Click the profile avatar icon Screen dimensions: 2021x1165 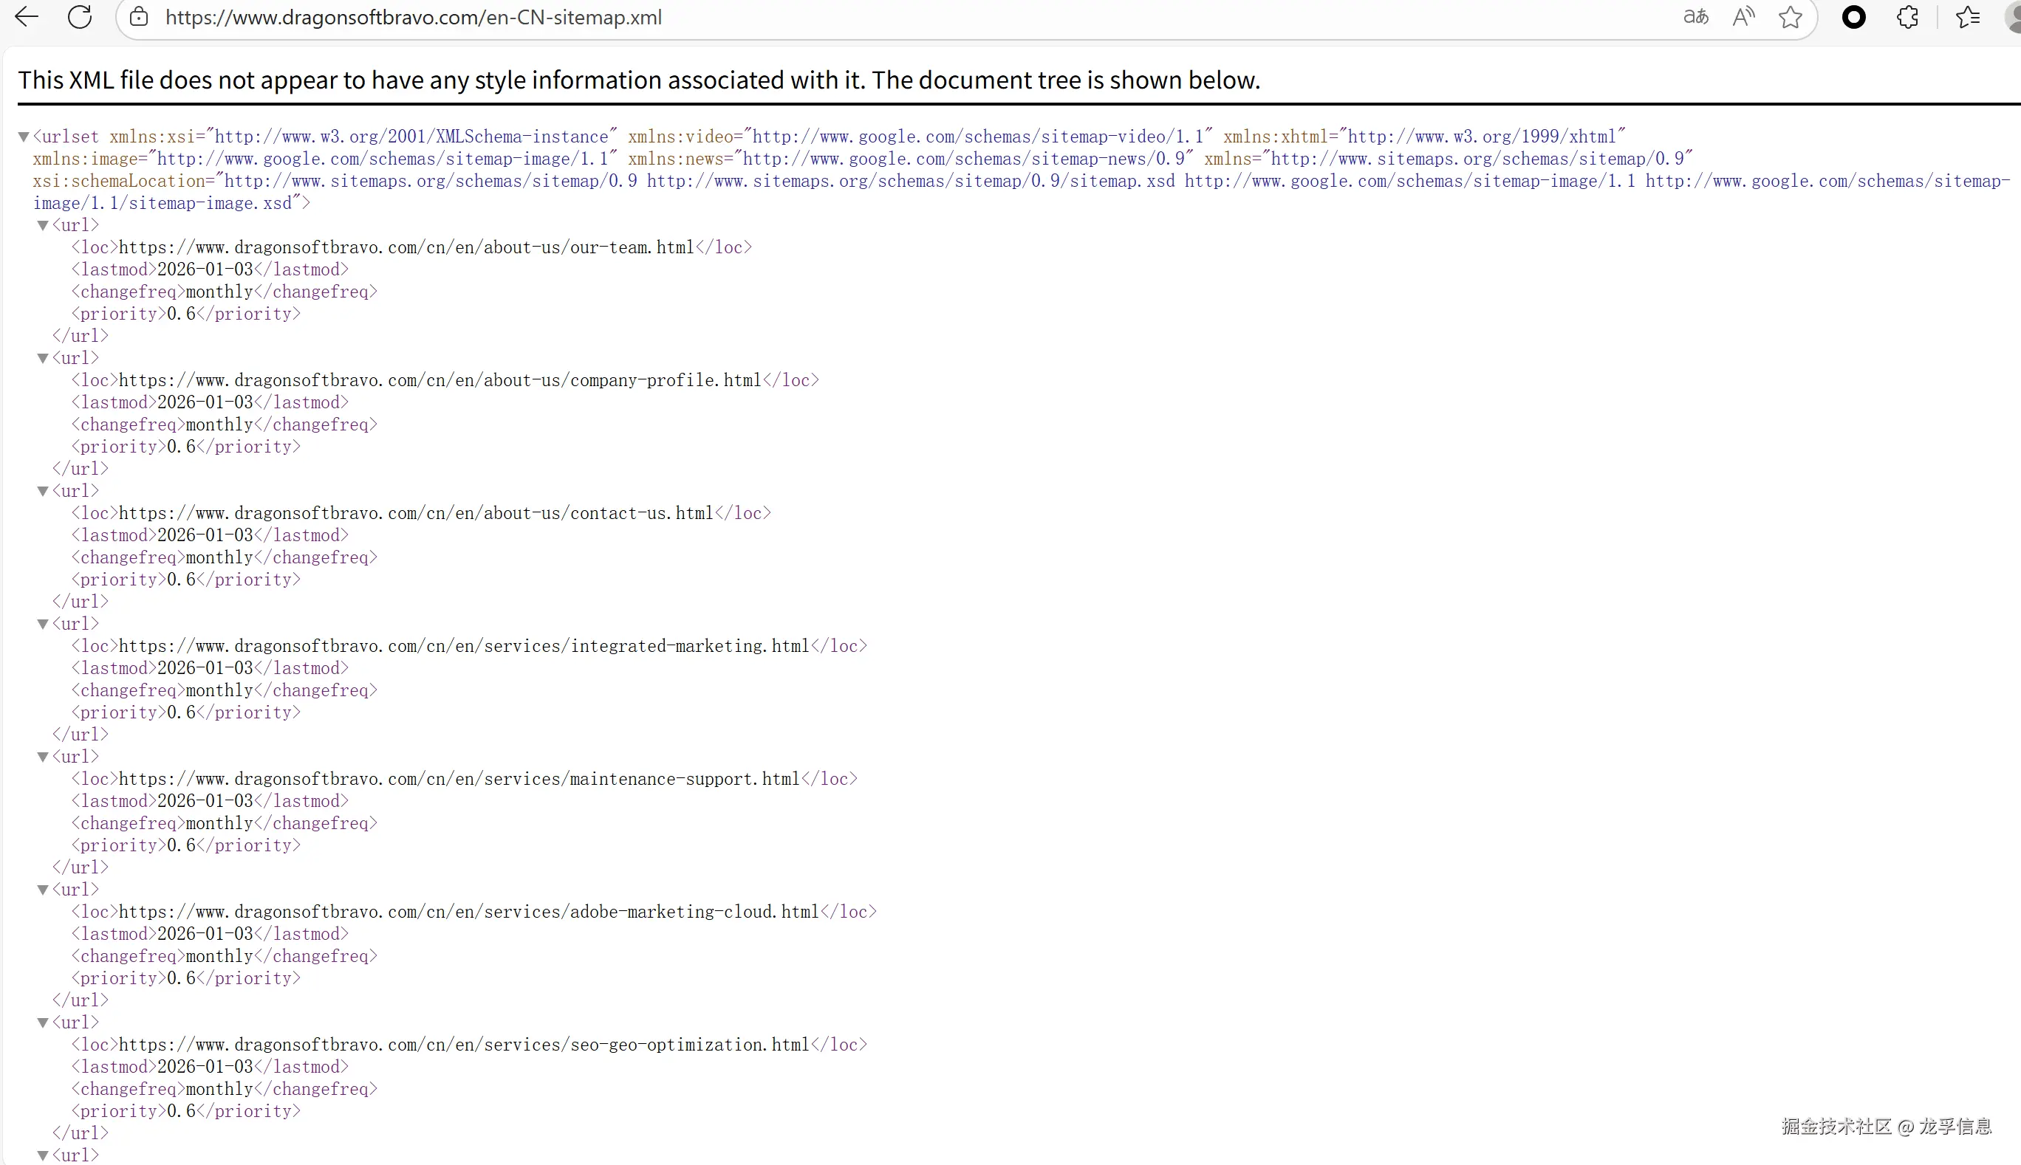coord(2012,17)
